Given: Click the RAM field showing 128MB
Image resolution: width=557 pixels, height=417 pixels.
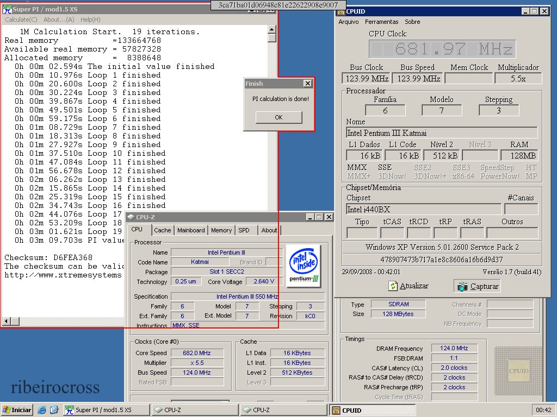Looking at the screenshot, I should (x=519, y=155).
